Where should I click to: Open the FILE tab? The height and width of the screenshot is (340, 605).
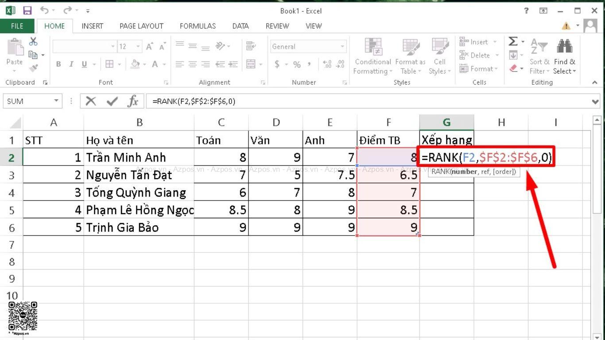pyautogui.click(x=17, y=26)
